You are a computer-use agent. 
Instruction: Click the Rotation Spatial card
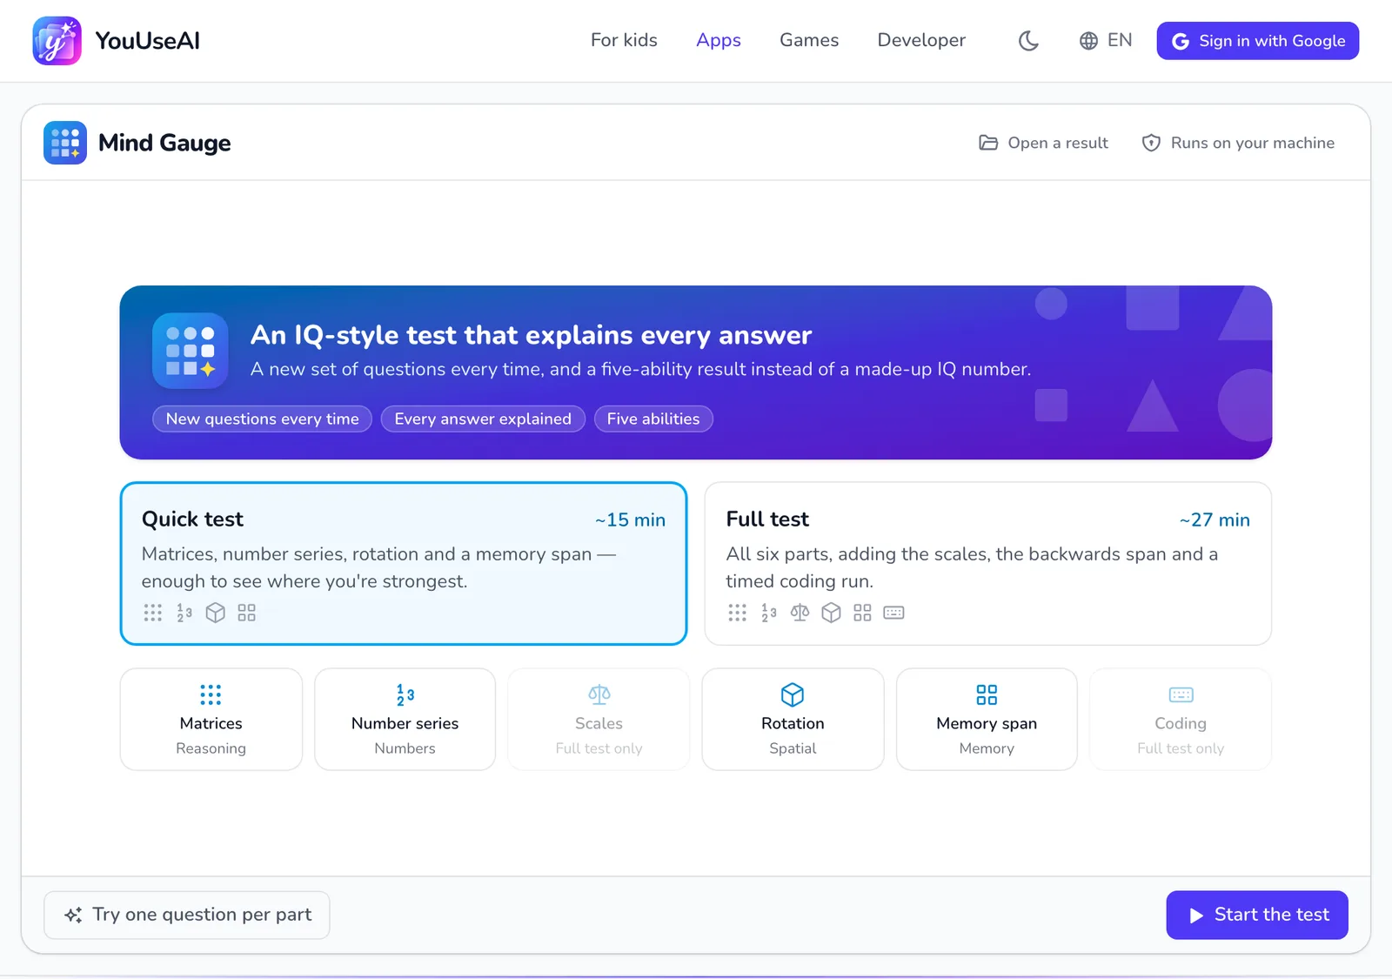tap(793, 719)
